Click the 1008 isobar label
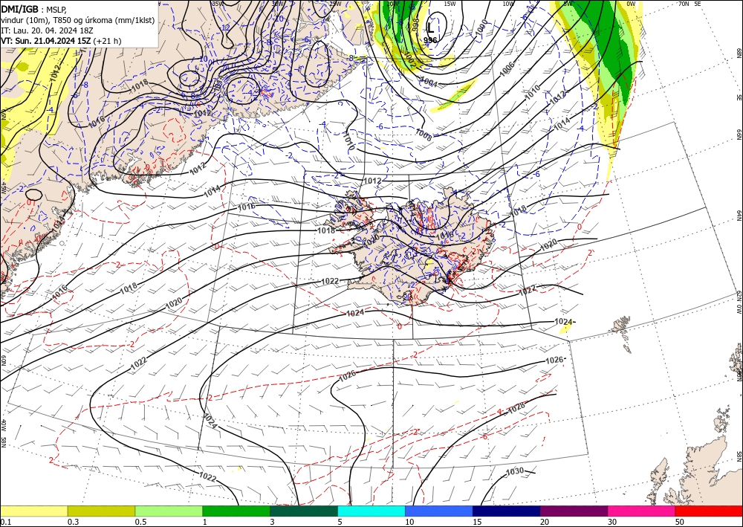 424,135
